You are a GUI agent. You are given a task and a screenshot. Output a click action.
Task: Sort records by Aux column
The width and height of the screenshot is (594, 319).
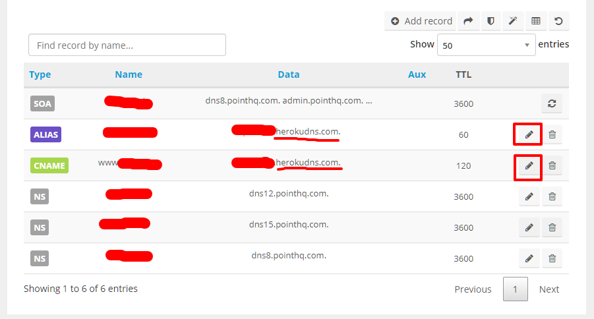tap(417, 74)
